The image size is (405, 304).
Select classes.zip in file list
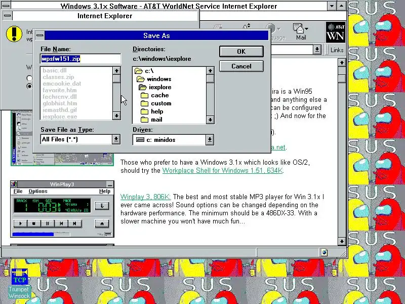pos(58,77)
